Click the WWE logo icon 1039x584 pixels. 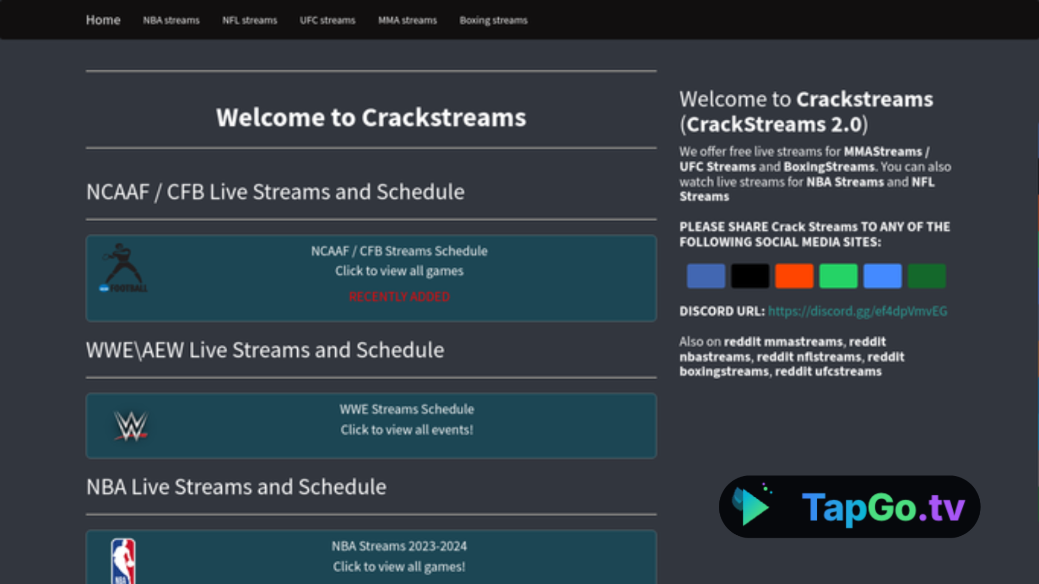[131, 426]
